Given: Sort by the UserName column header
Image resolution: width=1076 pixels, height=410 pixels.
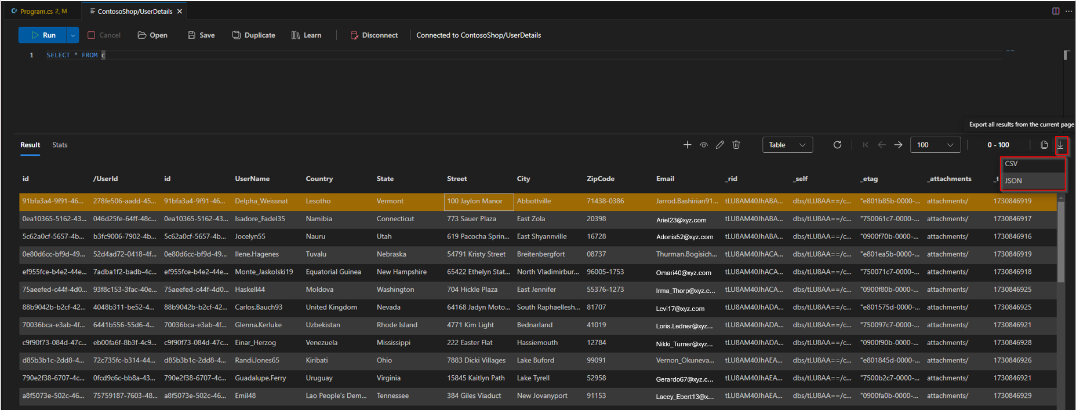Looking at the screenshot, I should pos(252,179).
